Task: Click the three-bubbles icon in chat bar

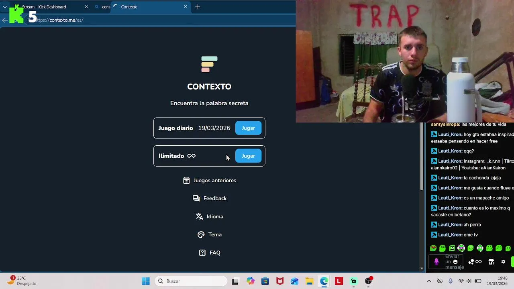Action: [471, 262]
